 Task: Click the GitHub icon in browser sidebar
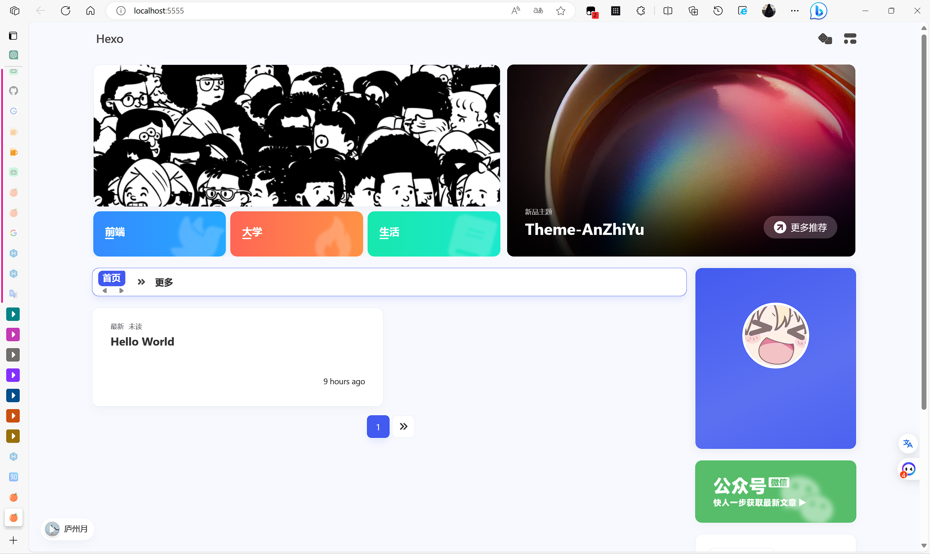click(x=14, y=91)
